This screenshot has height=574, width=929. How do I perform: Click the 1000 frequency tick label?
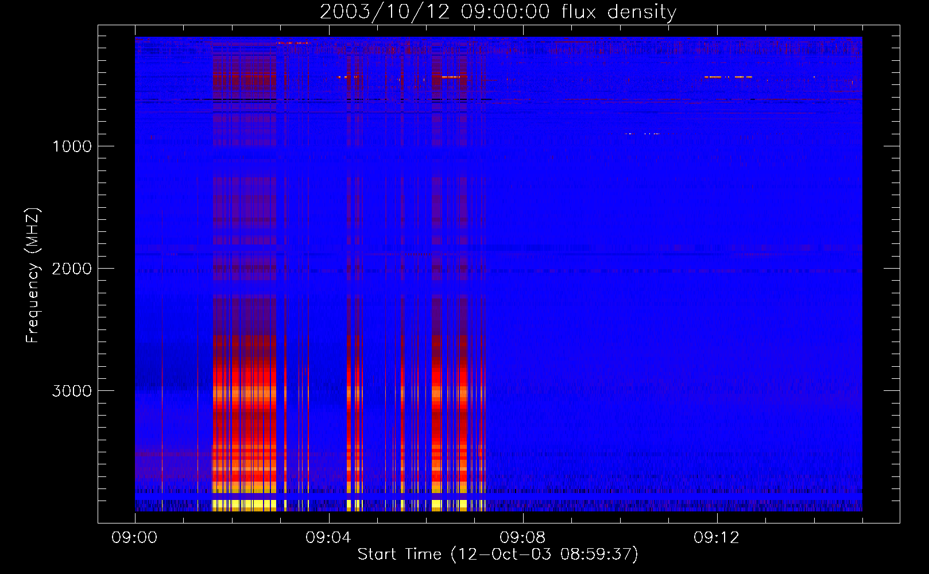72,146
